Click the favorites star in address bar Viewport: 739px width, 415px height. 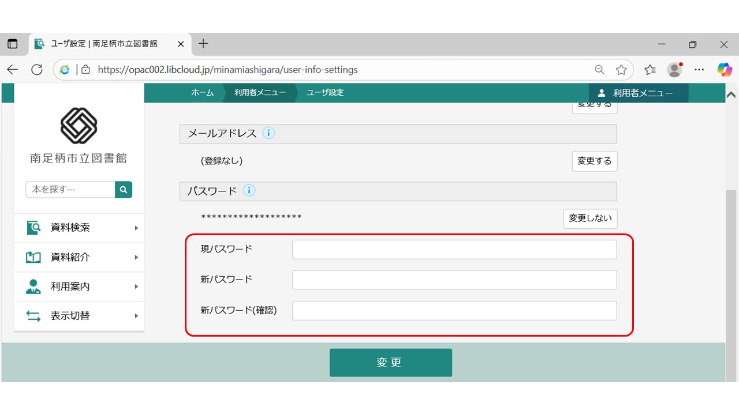click(x=621, y=70)
